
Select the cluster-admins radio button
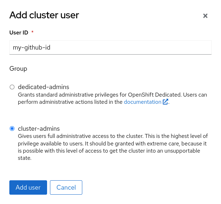pos(12,129)
